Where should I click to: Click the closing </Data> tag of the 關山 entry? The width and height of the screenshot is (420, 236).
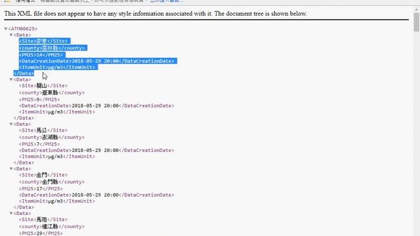pos(24,118)
